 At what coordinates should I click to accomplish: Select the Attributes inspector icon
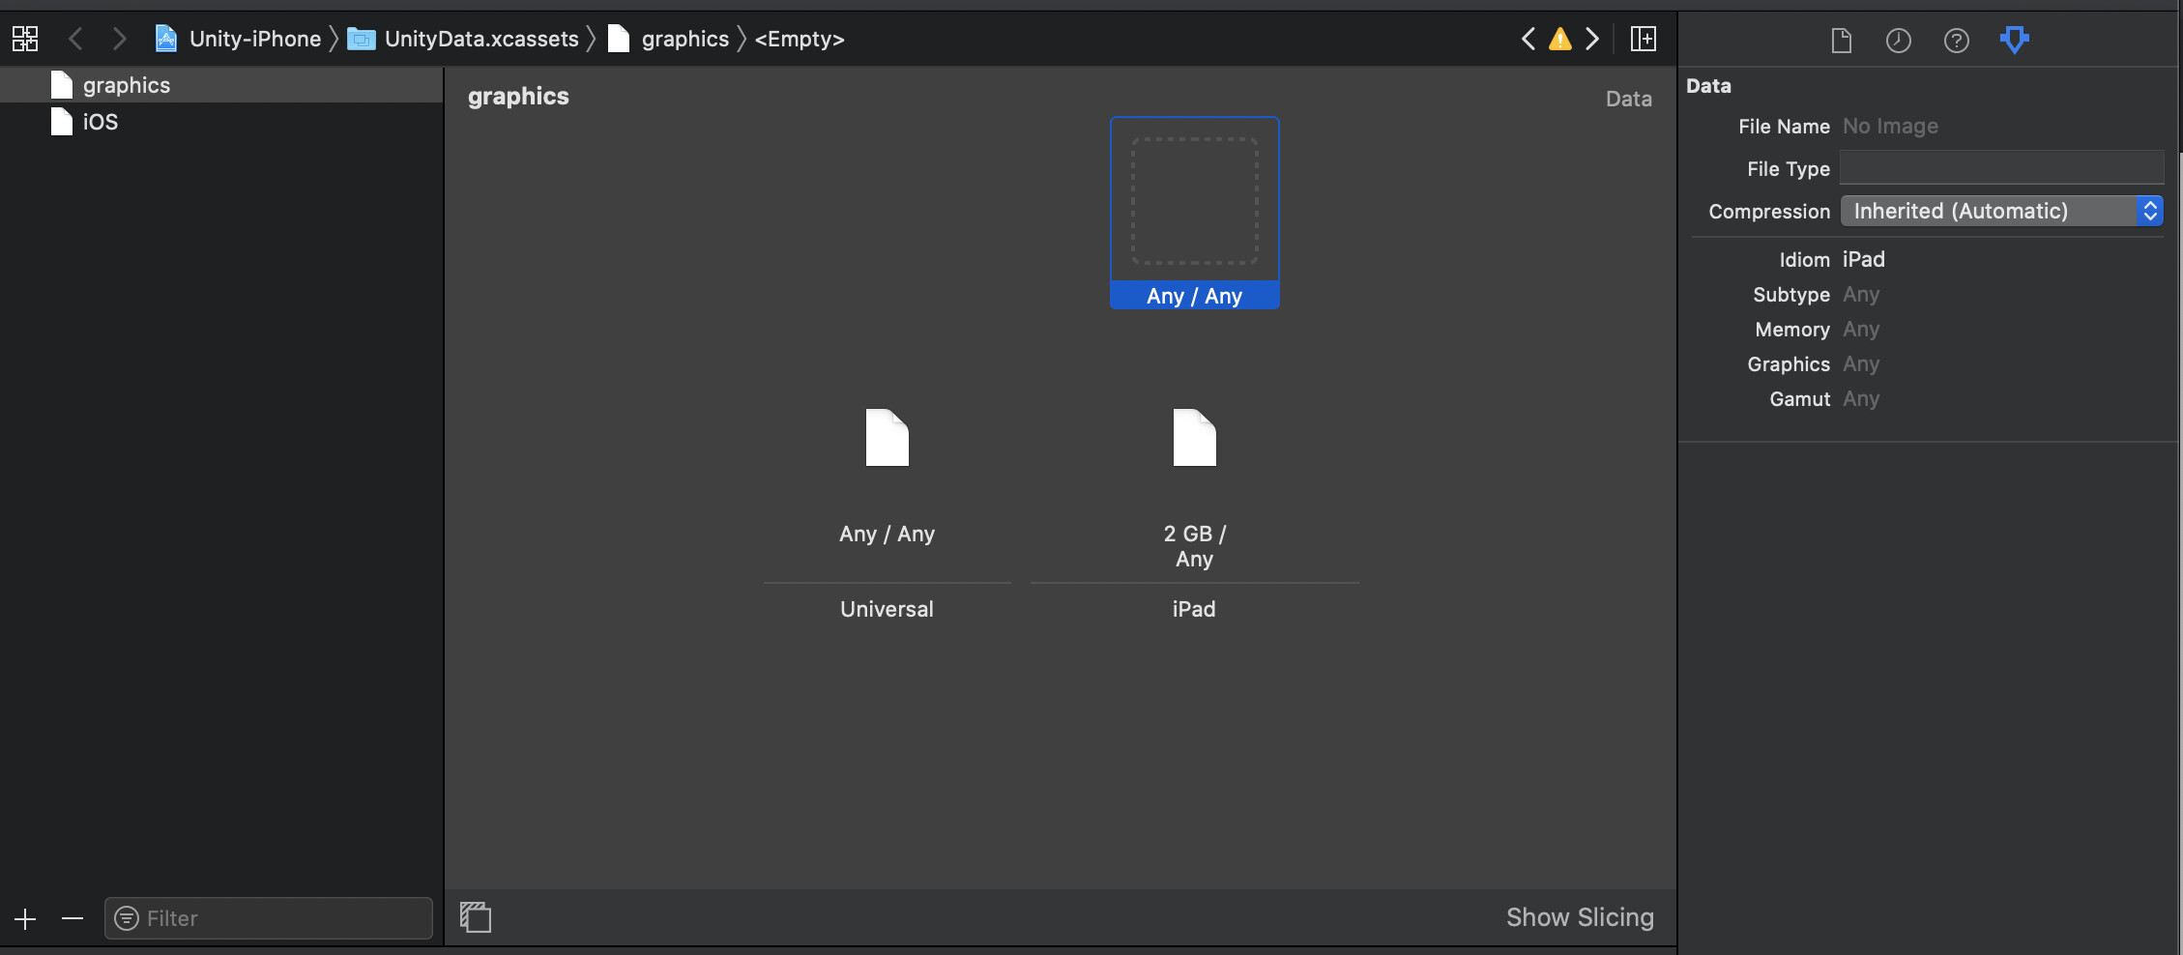pyautogui.click(x=2014, y=40)
